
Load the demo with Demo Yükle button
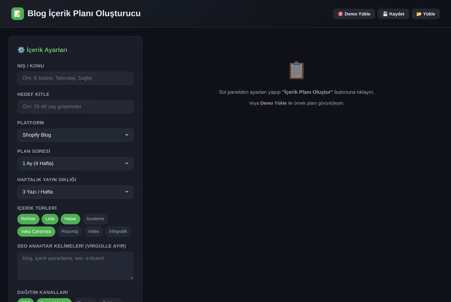tap(354, 14)
